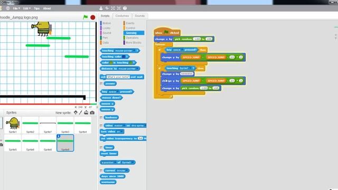Click the mouse down? block
The width and height of the screenshot is (338, 190).
pyautogui.click(x=111, y=98)
